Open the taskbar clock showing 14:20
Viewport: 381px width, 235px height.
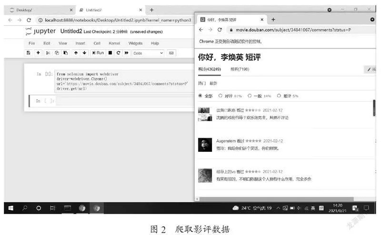pos(338,208)
